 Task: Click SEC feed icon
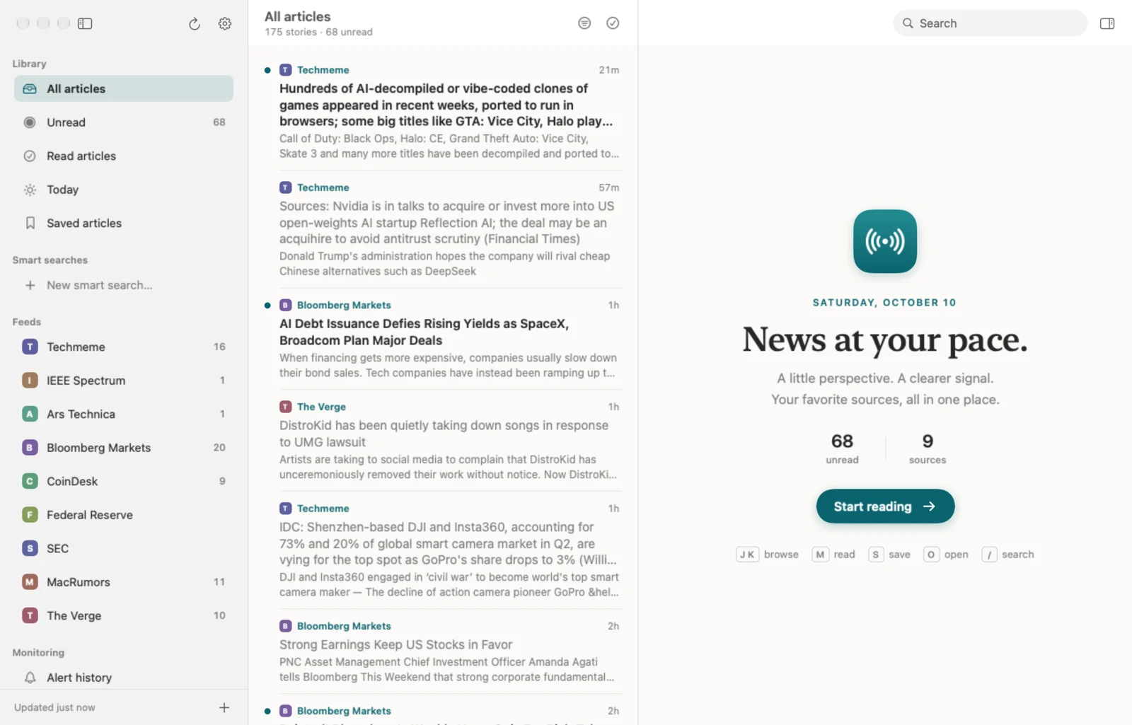tap(30, 548)
